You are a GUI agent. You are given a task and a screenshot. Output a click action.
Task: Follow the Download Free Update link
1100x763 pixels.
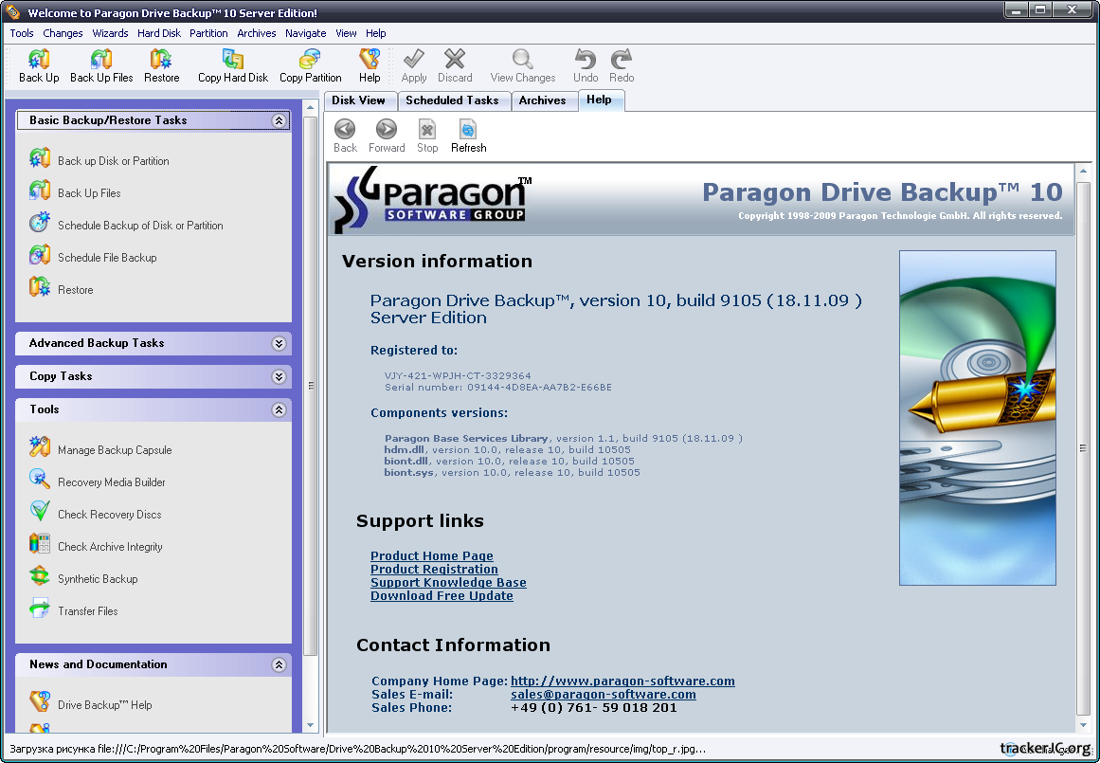coord(442,596)
